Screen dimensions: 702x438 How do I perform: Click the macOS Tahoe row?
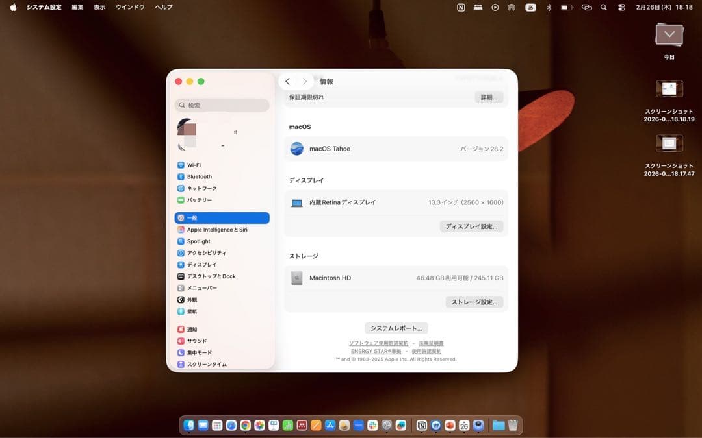[x=396, y=149]
